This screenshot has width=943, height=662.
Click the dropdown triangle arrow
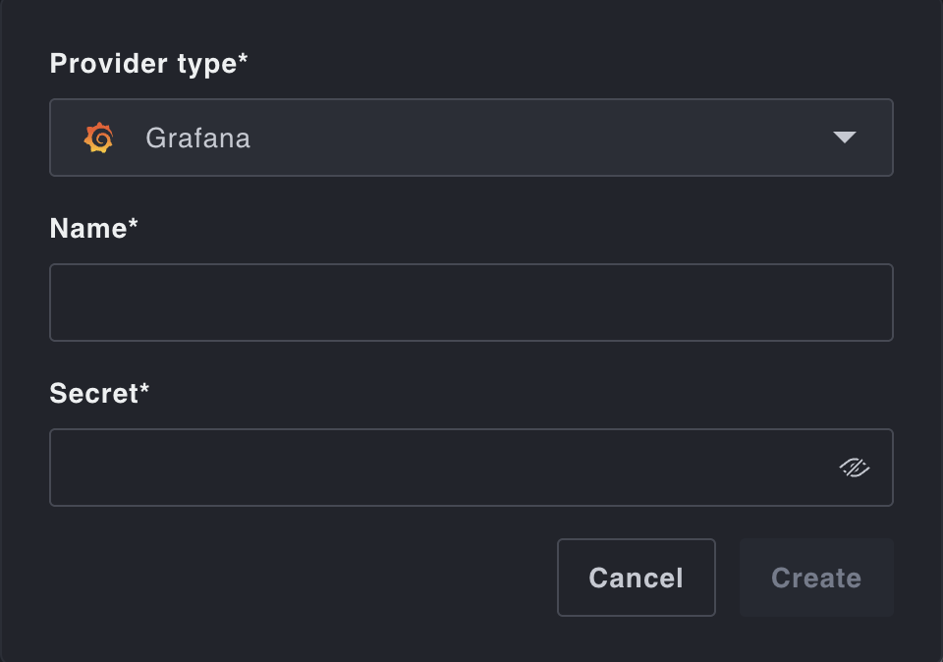(x=844, y=138)
